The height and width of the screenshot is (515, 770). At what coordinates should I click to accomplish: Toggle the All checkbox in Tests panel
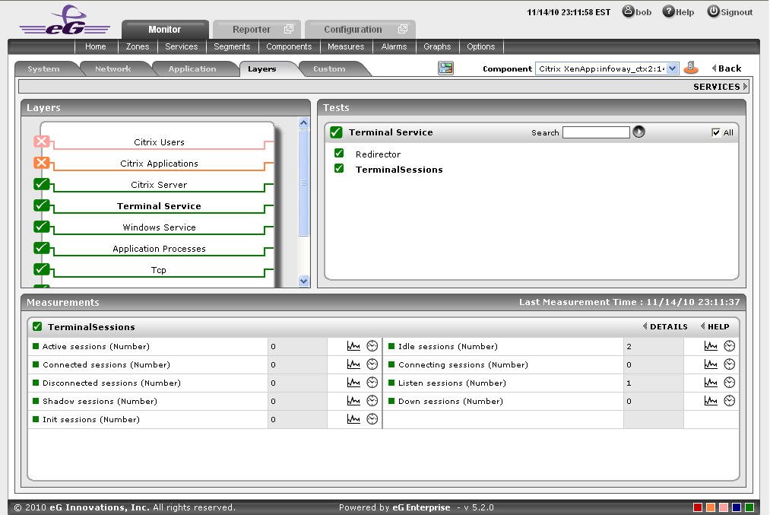[x=716, y=132]
